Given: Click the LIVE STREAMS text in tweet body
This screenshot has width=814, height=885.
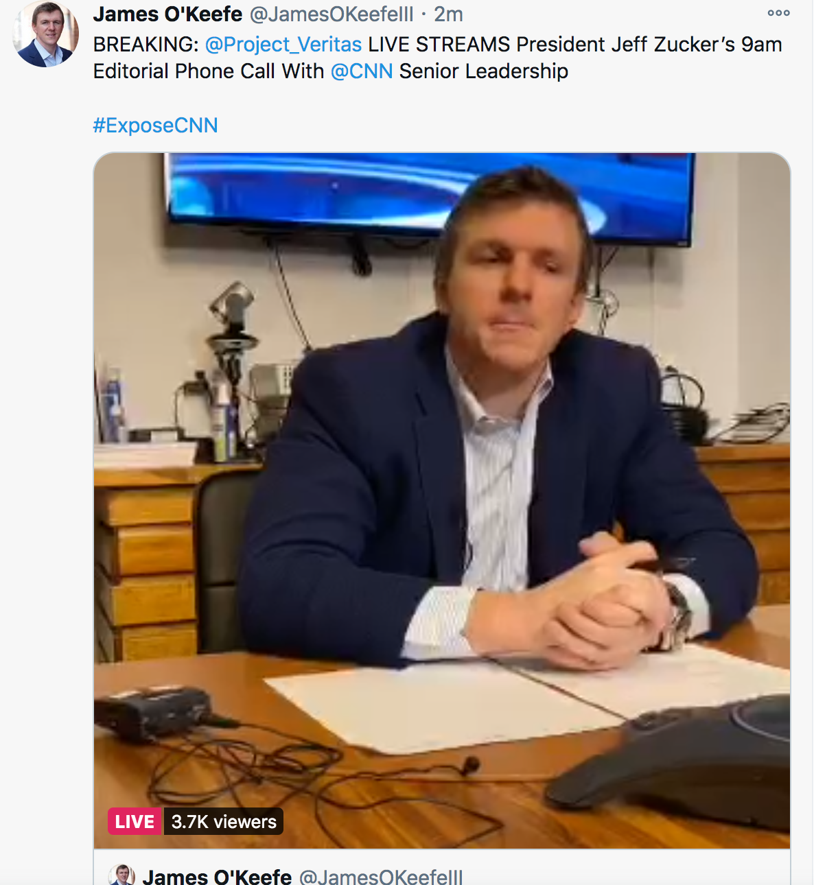Looking at the screenshot, I should tap(439, 45).
